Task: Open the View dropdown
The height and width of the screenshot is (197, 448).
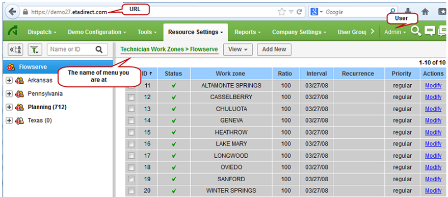Action: (x=238, y=49)
